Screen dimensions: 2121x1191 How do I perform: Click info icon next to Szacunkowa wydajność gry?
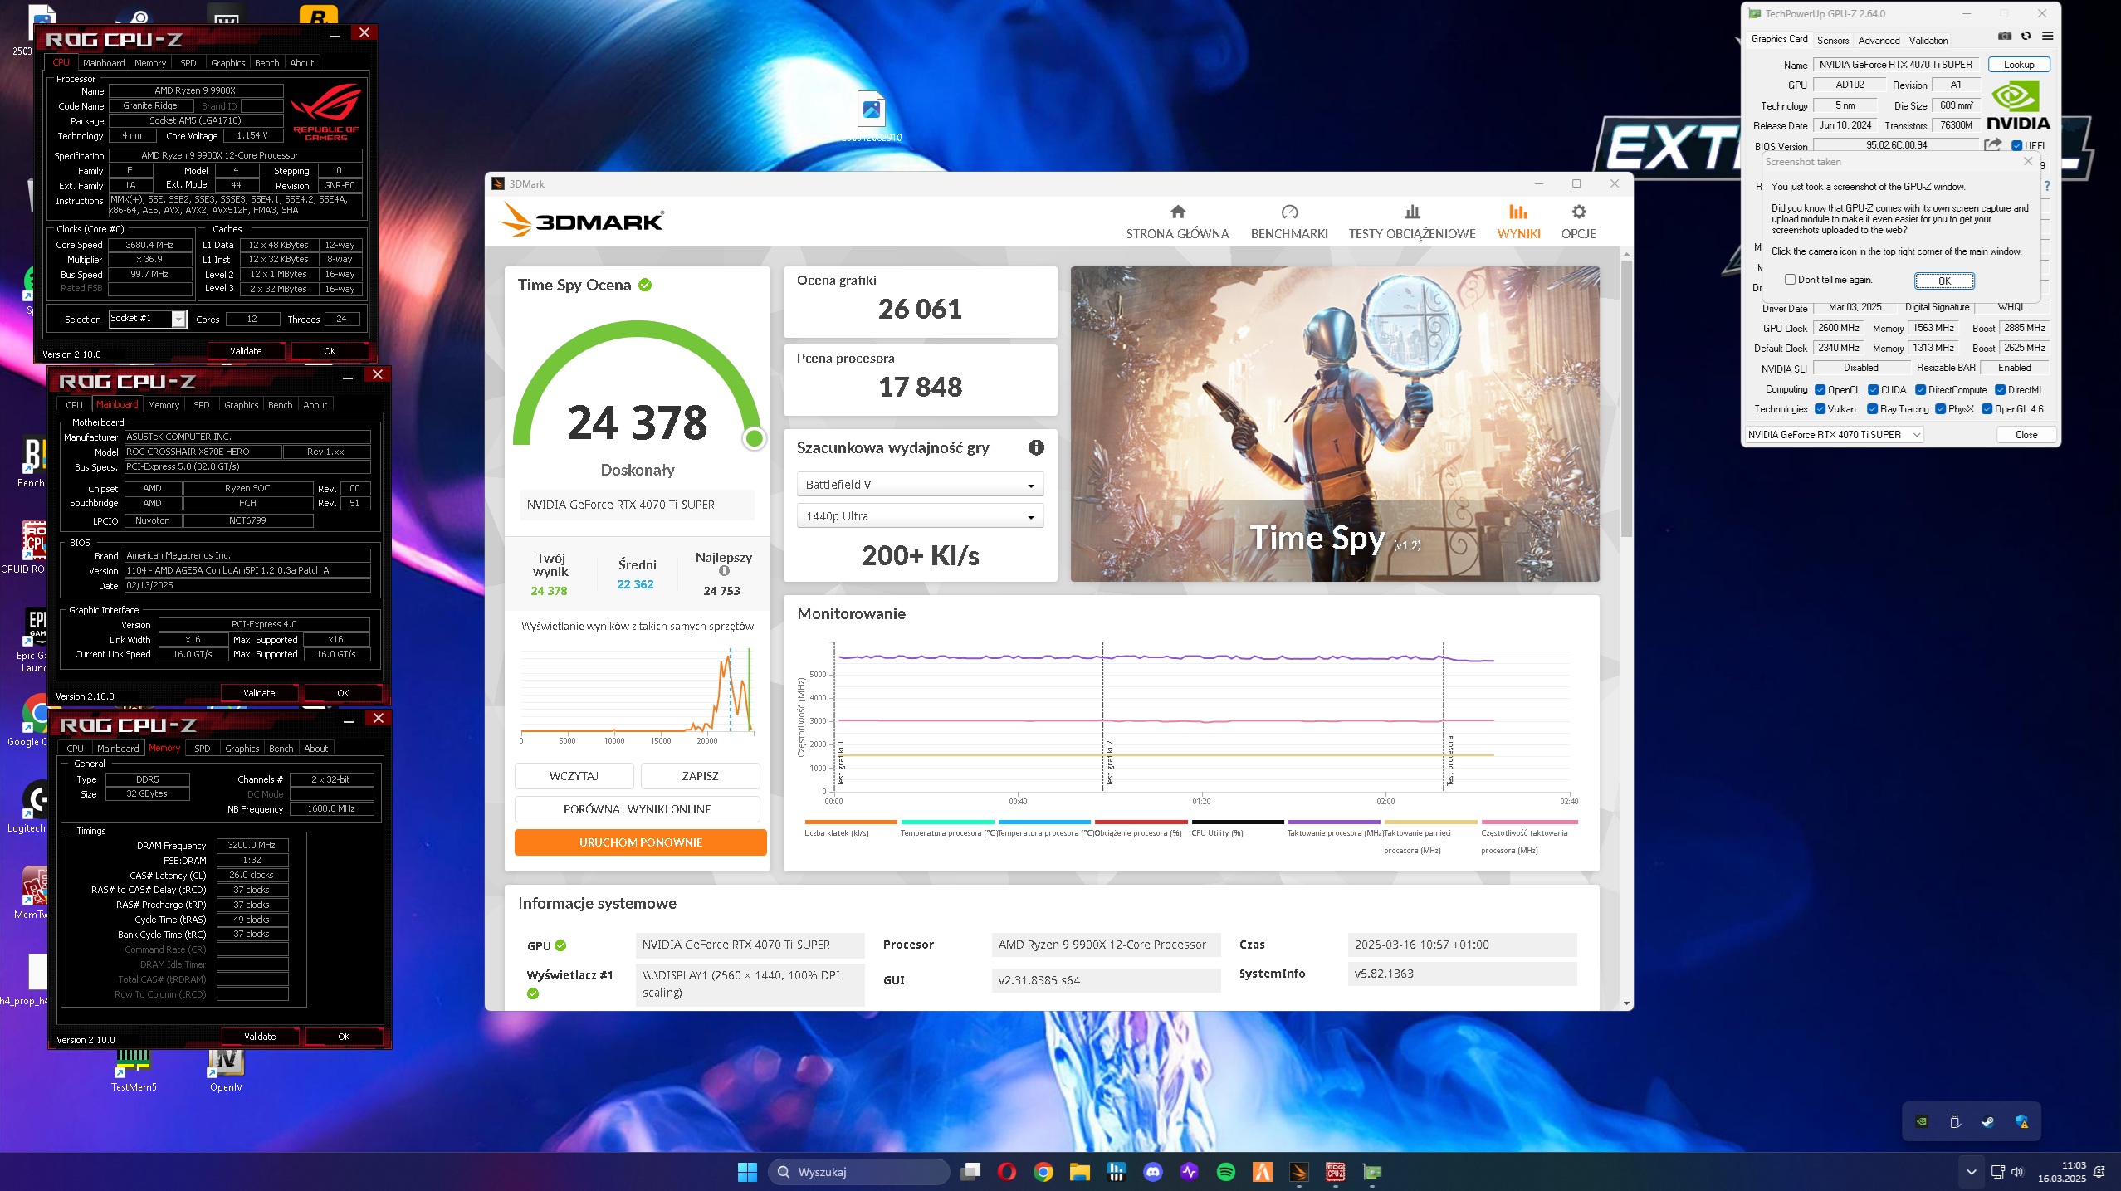point(1036,447)
